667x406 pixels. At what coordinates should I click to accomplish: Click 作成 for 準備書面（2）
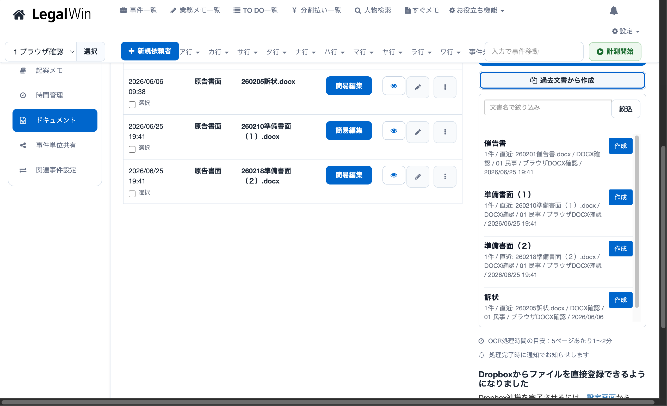(620, 248)
